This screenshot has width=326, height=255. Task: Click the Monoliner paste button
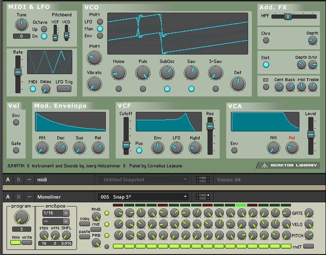click(x=84, y=237)
